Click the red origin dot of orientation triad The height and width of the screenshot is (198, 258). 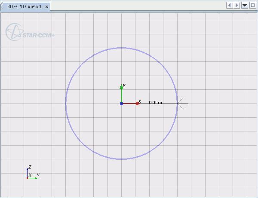[27, 178]
